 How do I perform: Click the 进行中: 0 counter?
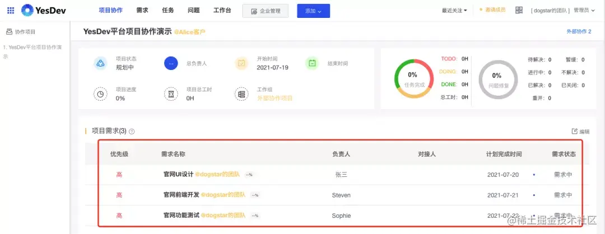coord(539,72)
